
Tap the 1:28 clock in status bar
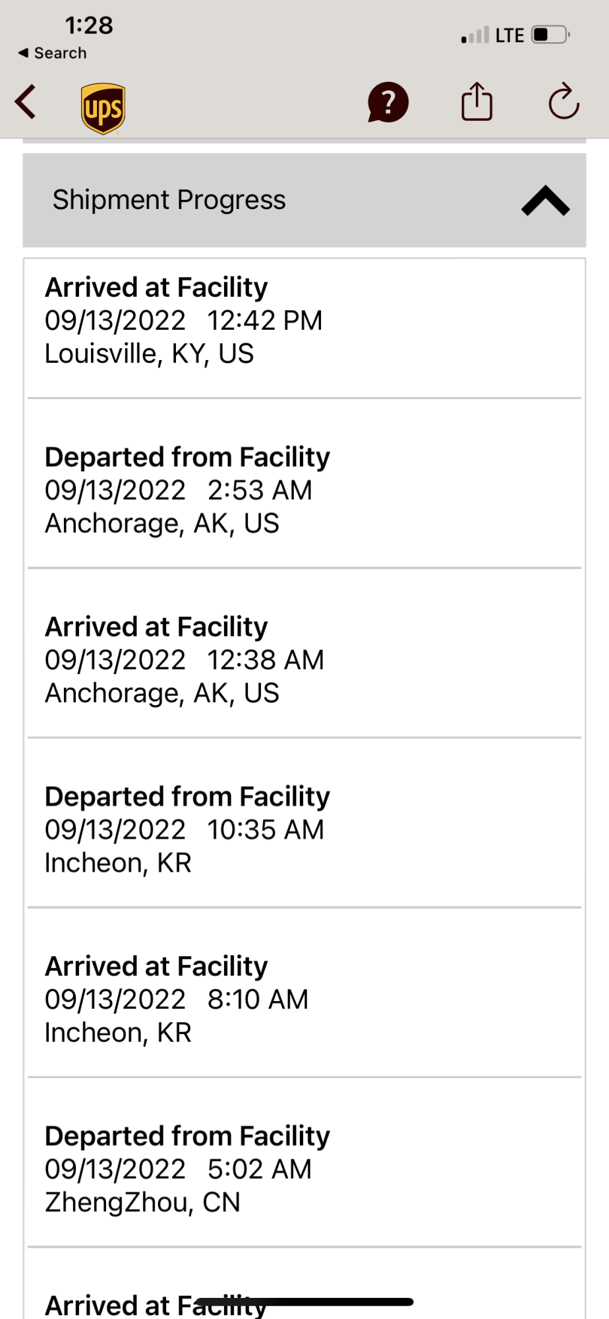coord(89,25)
